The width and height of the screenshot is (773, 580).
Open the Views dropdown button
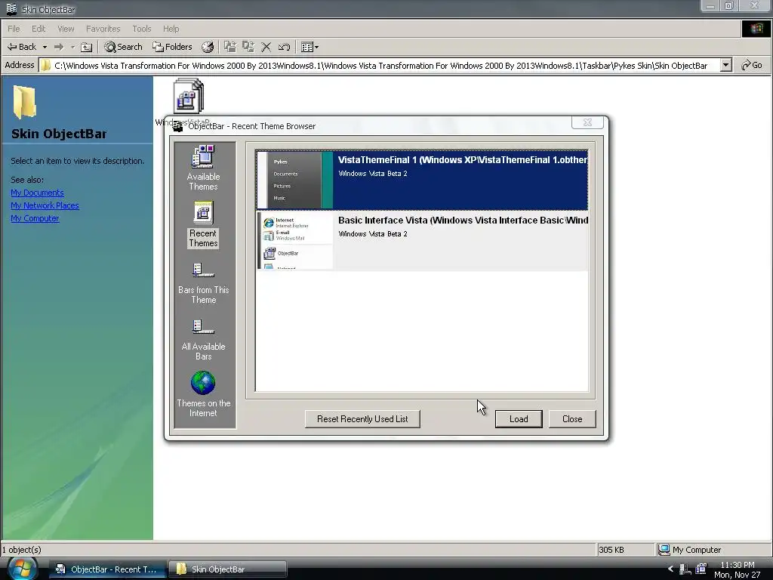pos(310,47)
